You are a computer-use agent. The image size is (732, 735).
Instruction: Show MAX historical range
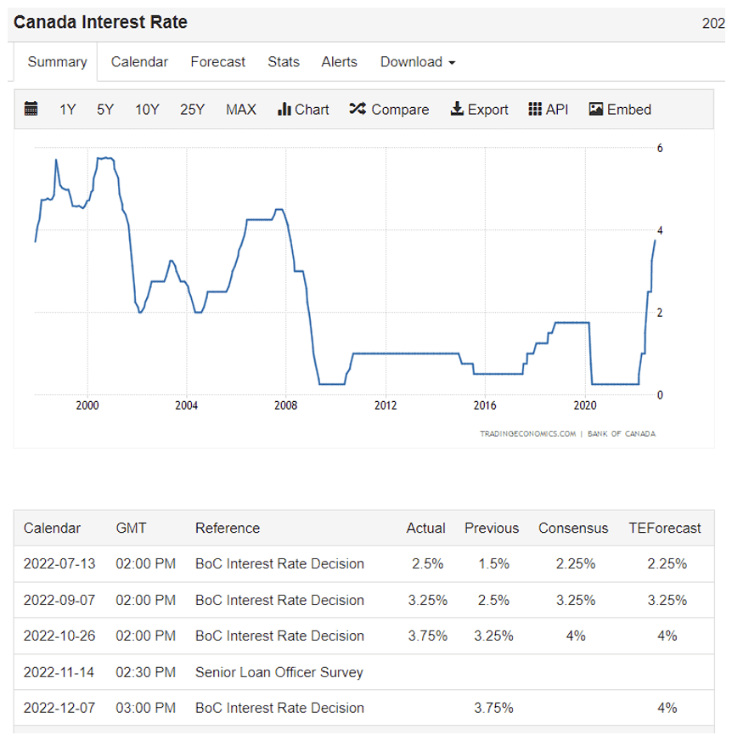click(x=240, y=109)
